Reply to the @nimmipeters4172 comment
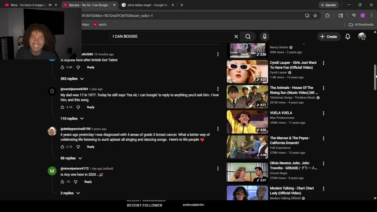The width and height of the screenshot is (377, 212). 88,182
